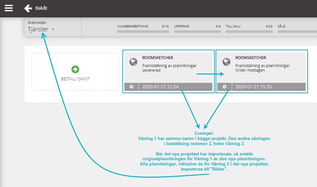Click the Bakåt label
The width and height of the screenshot is (317, 187).
click(x=41, y=8)
